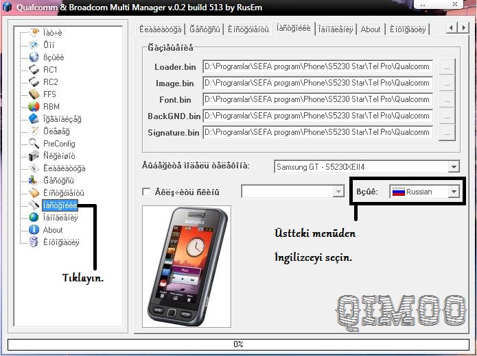
Task: Click the Font.bin file path field
Action: coord(317,99)
